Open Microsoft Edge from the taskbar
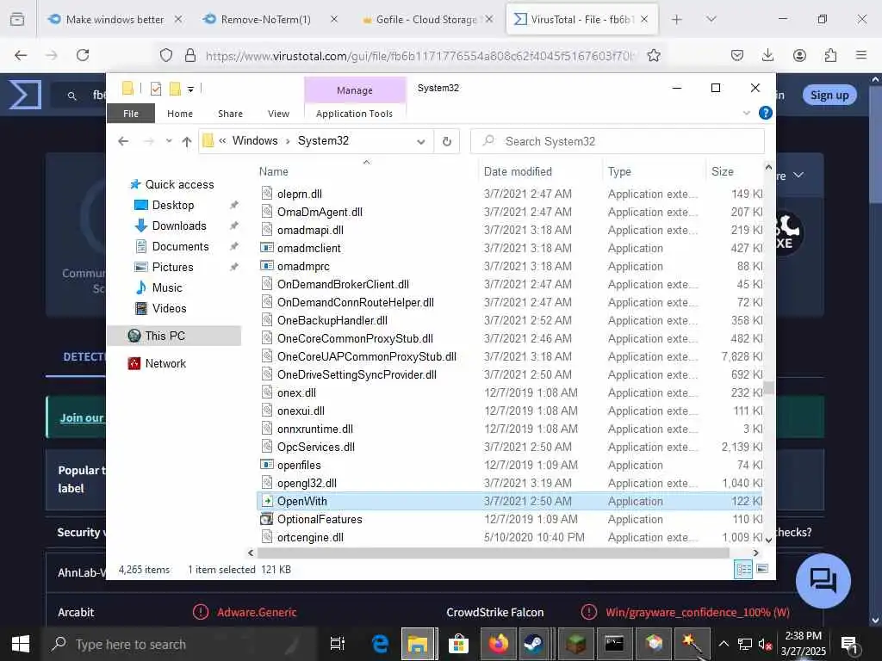 coord(380,644)
